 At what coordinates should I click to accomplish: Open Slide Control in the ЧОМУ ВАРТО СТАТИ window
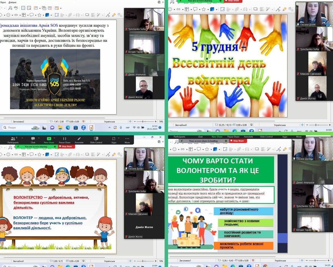pyautogui.click(x=266, y=137)
